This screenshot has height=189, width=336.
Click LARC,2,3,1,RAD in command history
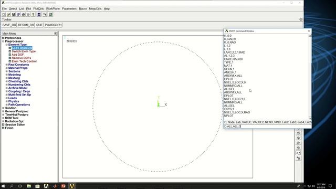pos(235,52)
